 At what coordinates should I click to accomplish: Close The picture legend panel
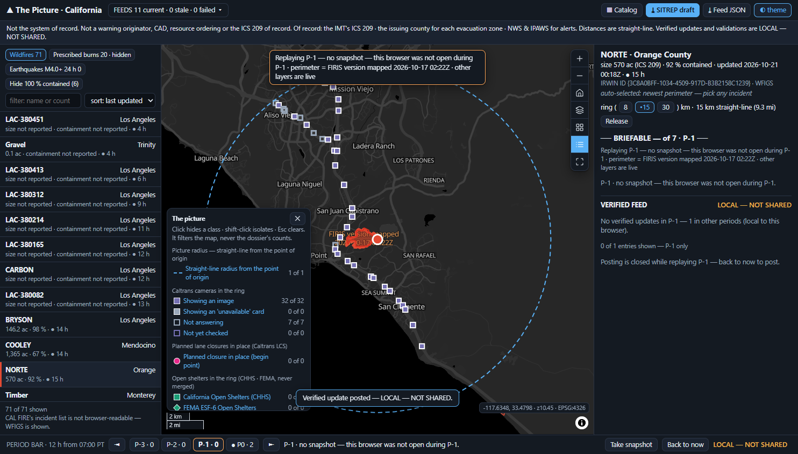[297, 219]
